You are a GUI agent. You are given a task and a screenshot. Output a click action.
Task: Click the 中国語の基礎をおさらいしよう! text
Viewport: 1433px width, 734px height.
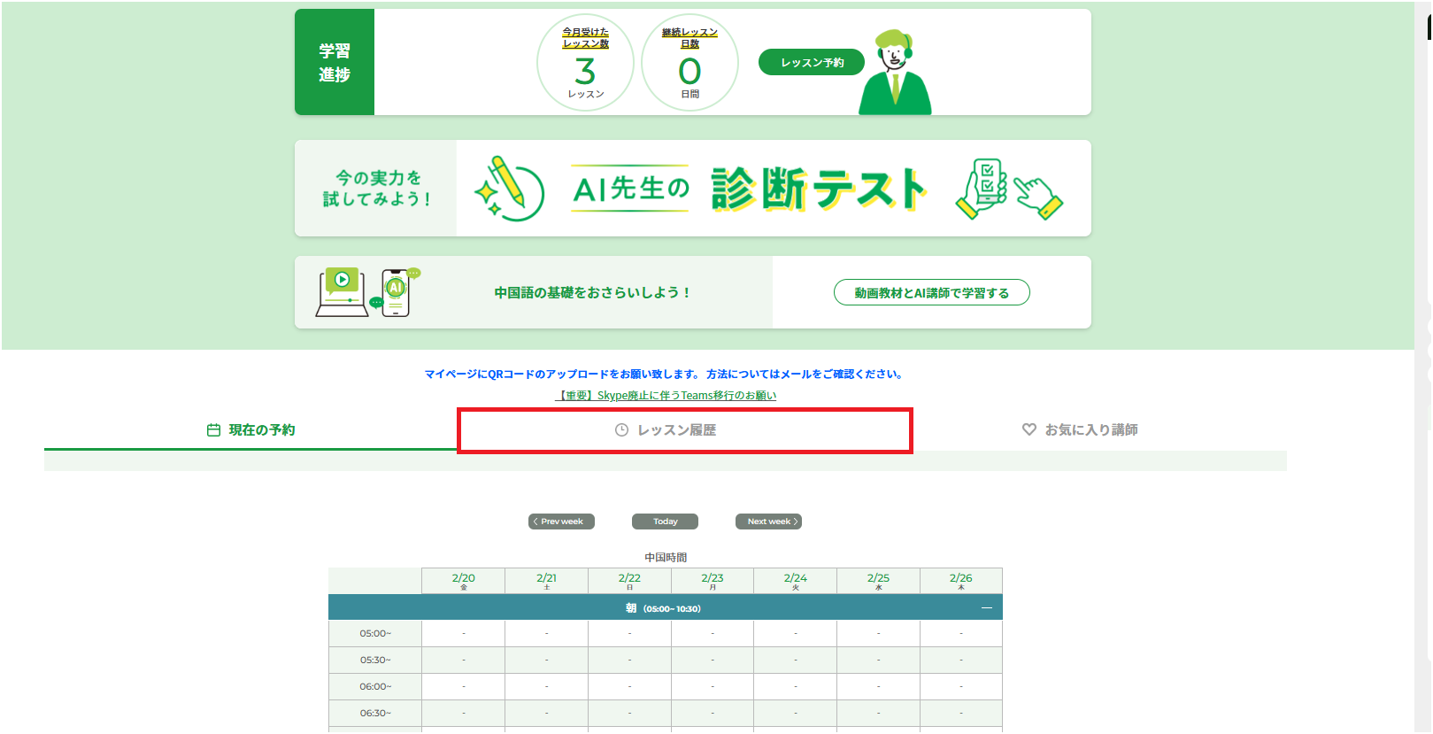(x=592, y=292)
